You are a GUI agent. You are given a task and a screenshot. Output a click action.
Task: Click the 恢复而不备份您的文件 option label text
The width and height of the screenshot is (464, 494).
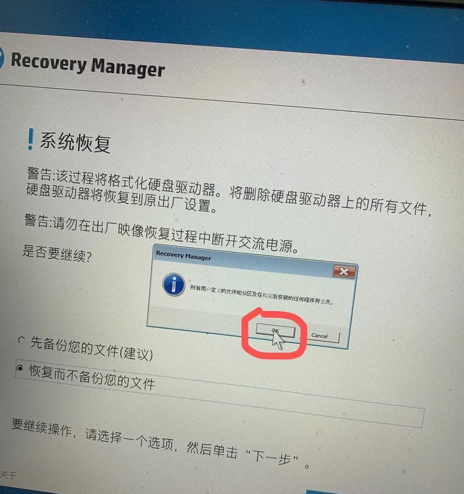pyautogui.click(x=92, y=377)
